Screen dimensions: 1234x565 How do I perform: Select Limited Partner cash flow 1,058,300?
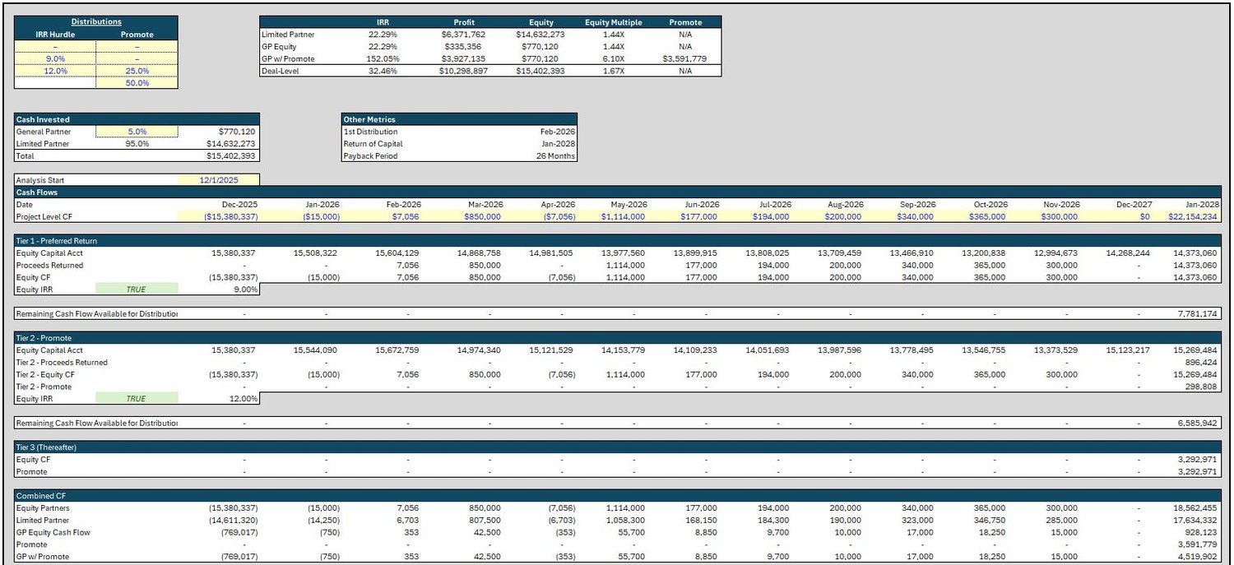click(x=625, y=521)
